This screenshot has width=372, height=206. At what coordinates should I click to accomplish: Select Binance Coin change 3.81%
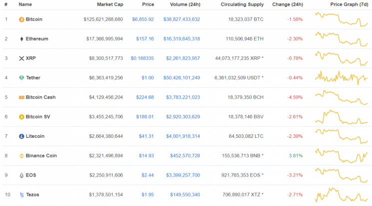pos(296,156)
